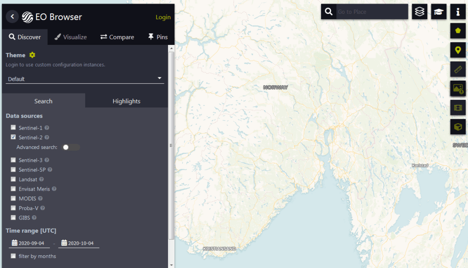
Task: Toggle the Advanced search switch
Action: click(x=71, y=147)
